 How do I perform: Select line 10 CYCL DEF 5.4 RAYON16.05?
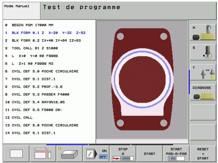pos(35,102)
